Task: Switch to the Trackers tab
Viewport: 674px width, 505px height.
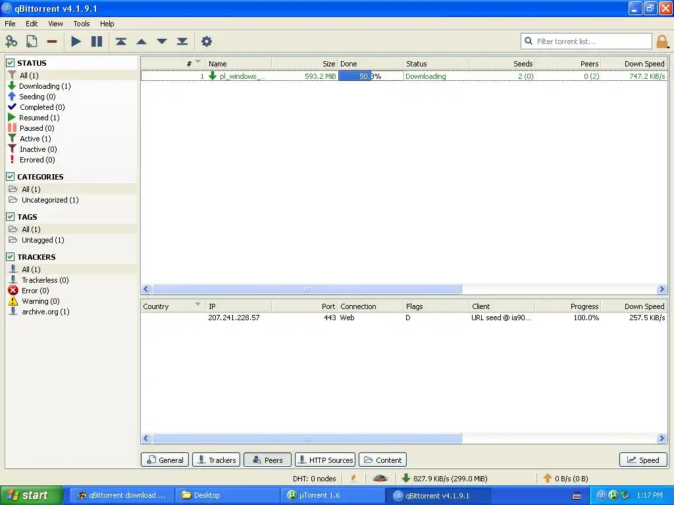Action: pos(216,460)
